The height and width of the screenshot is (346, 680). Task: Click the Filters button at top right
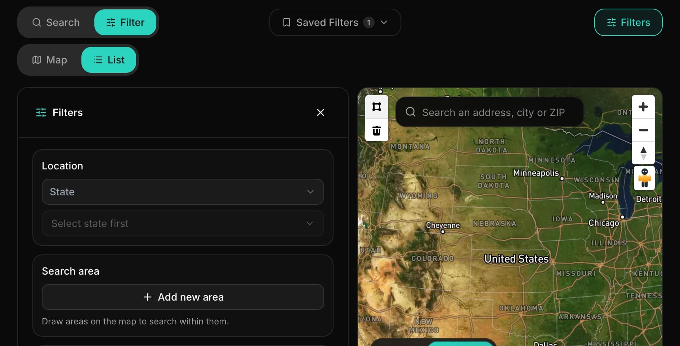tap(628, 22)
